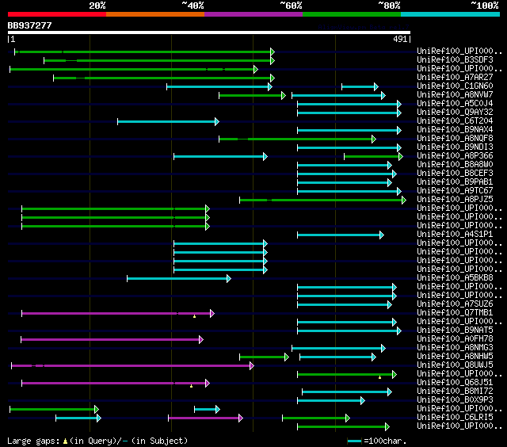Image resolution: width=507 pixels, height=447 pixels.
Task: Click the purple alignment bar in C6LRI5 row
Action: click(206, 418)
